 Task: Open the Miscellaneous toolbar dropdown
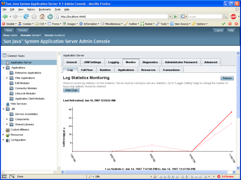(x=112, y=24)
